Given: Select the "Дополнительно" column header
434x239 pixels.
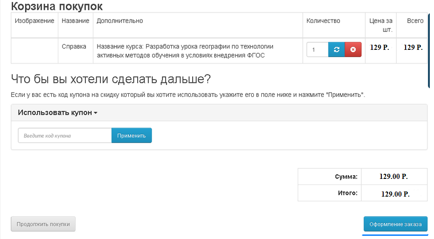Looking at the screenshot, I should click(119, 21).
